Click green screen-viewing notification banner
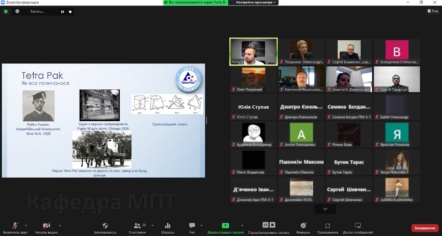Image resolution: width=442 pixels, height=236 pixels. [196, 2]
